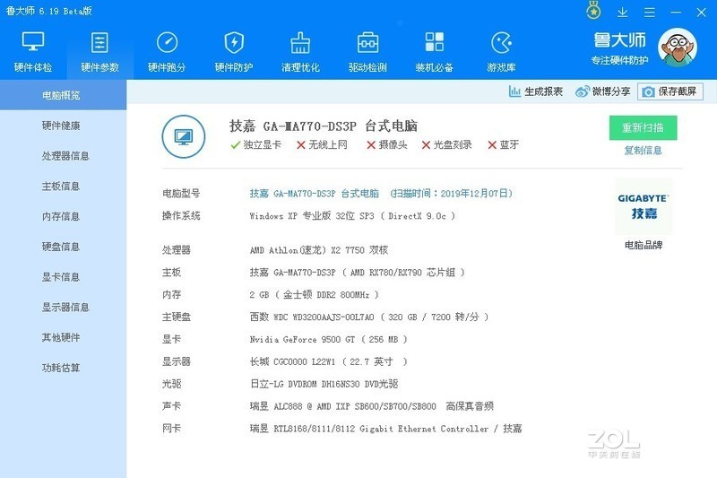Open 硬件防护 shield icon
This screenshot has width=717, height=478.
pos(234,42)
